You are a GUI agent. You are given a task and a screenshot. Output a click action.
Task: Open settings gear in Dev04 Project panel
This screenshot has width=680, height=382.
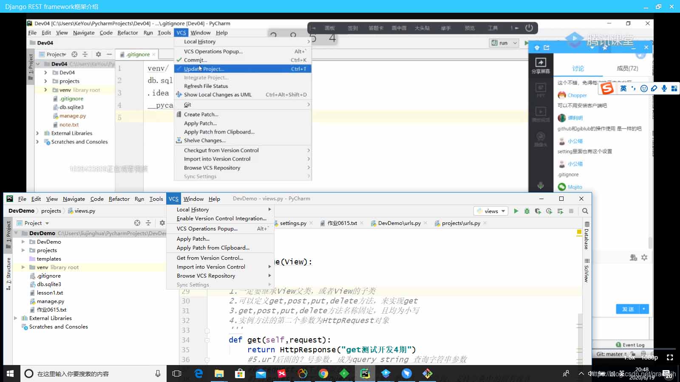tap(99, 54)
